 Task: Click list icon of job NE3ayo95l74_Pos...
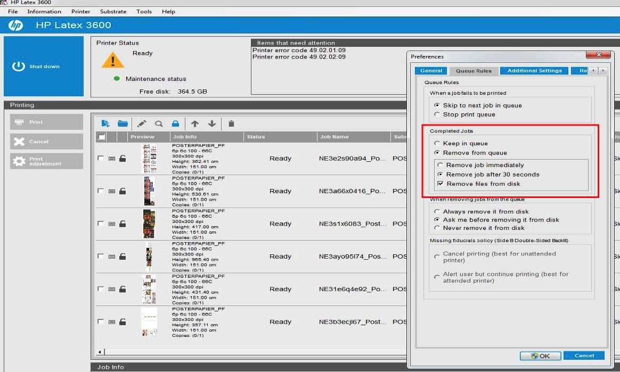[112, 257]
